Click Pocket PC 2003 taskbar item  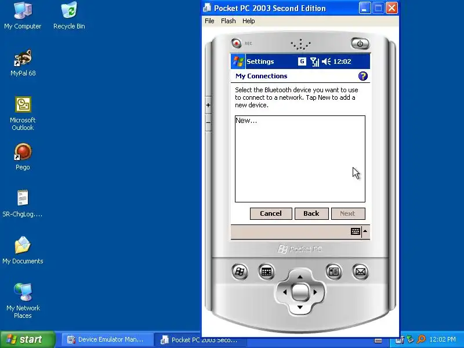pos(200,340)
